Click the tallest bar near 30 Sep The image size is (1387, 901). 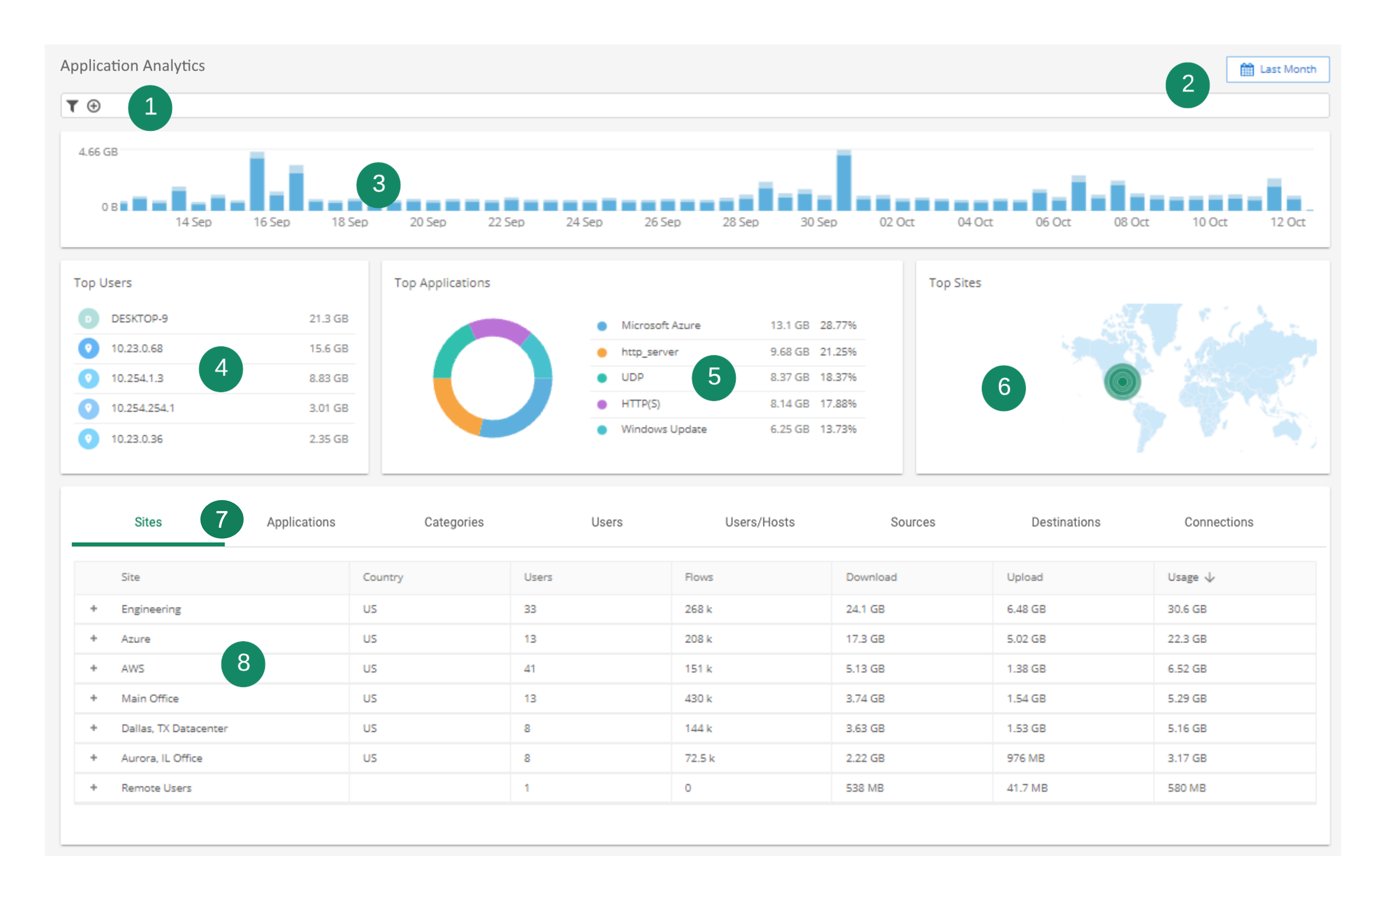(843, 182)
